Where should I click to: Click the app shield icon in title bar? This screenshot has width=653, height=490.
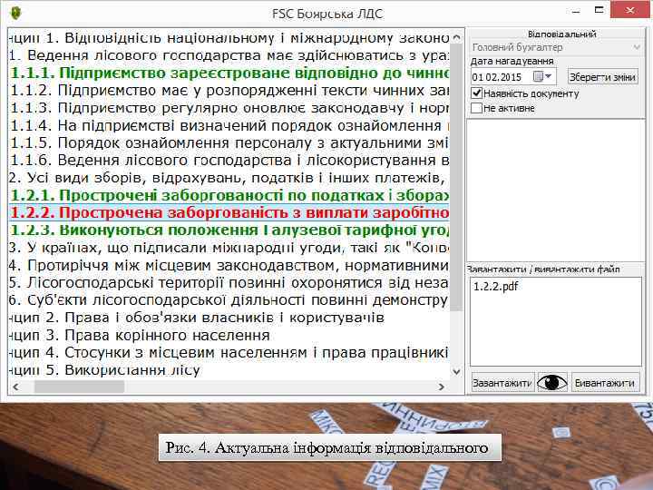click(x=15, y=13)
